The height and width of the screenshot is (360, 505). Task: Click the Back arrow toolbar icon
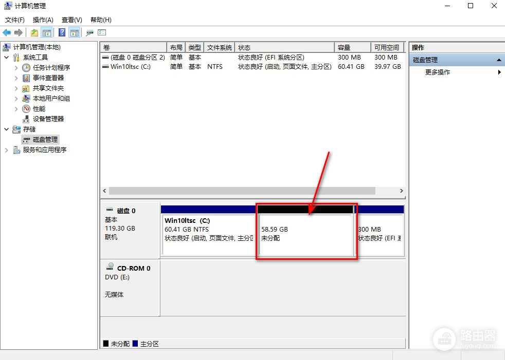click(x=7, y=32)
